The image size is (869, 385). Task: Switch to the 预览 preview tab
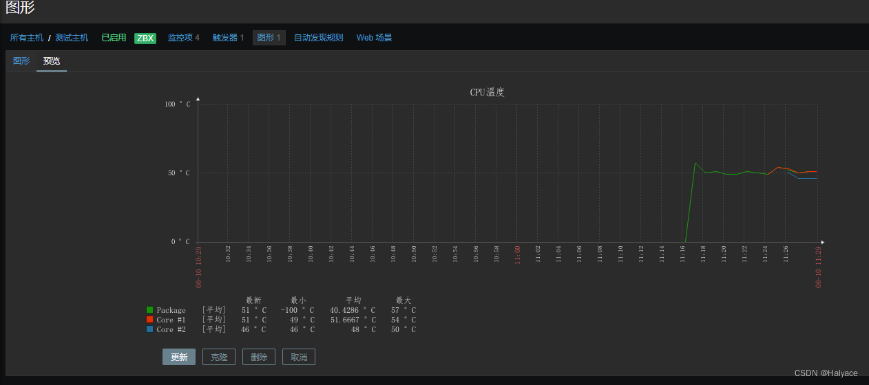pos(52,60)
